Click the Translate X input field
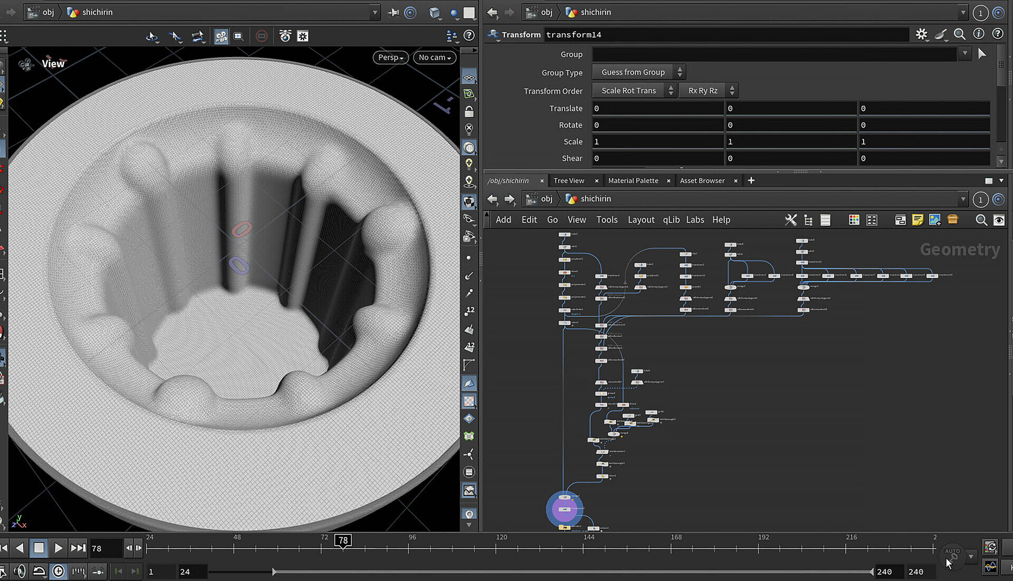The width and height of the screenshot is (1013, 581). (x=657, y=108)
